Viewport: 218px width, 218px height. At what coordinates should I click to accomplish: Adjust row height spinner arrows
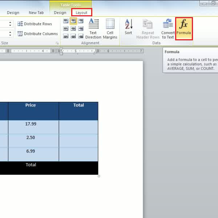point(10,24)
